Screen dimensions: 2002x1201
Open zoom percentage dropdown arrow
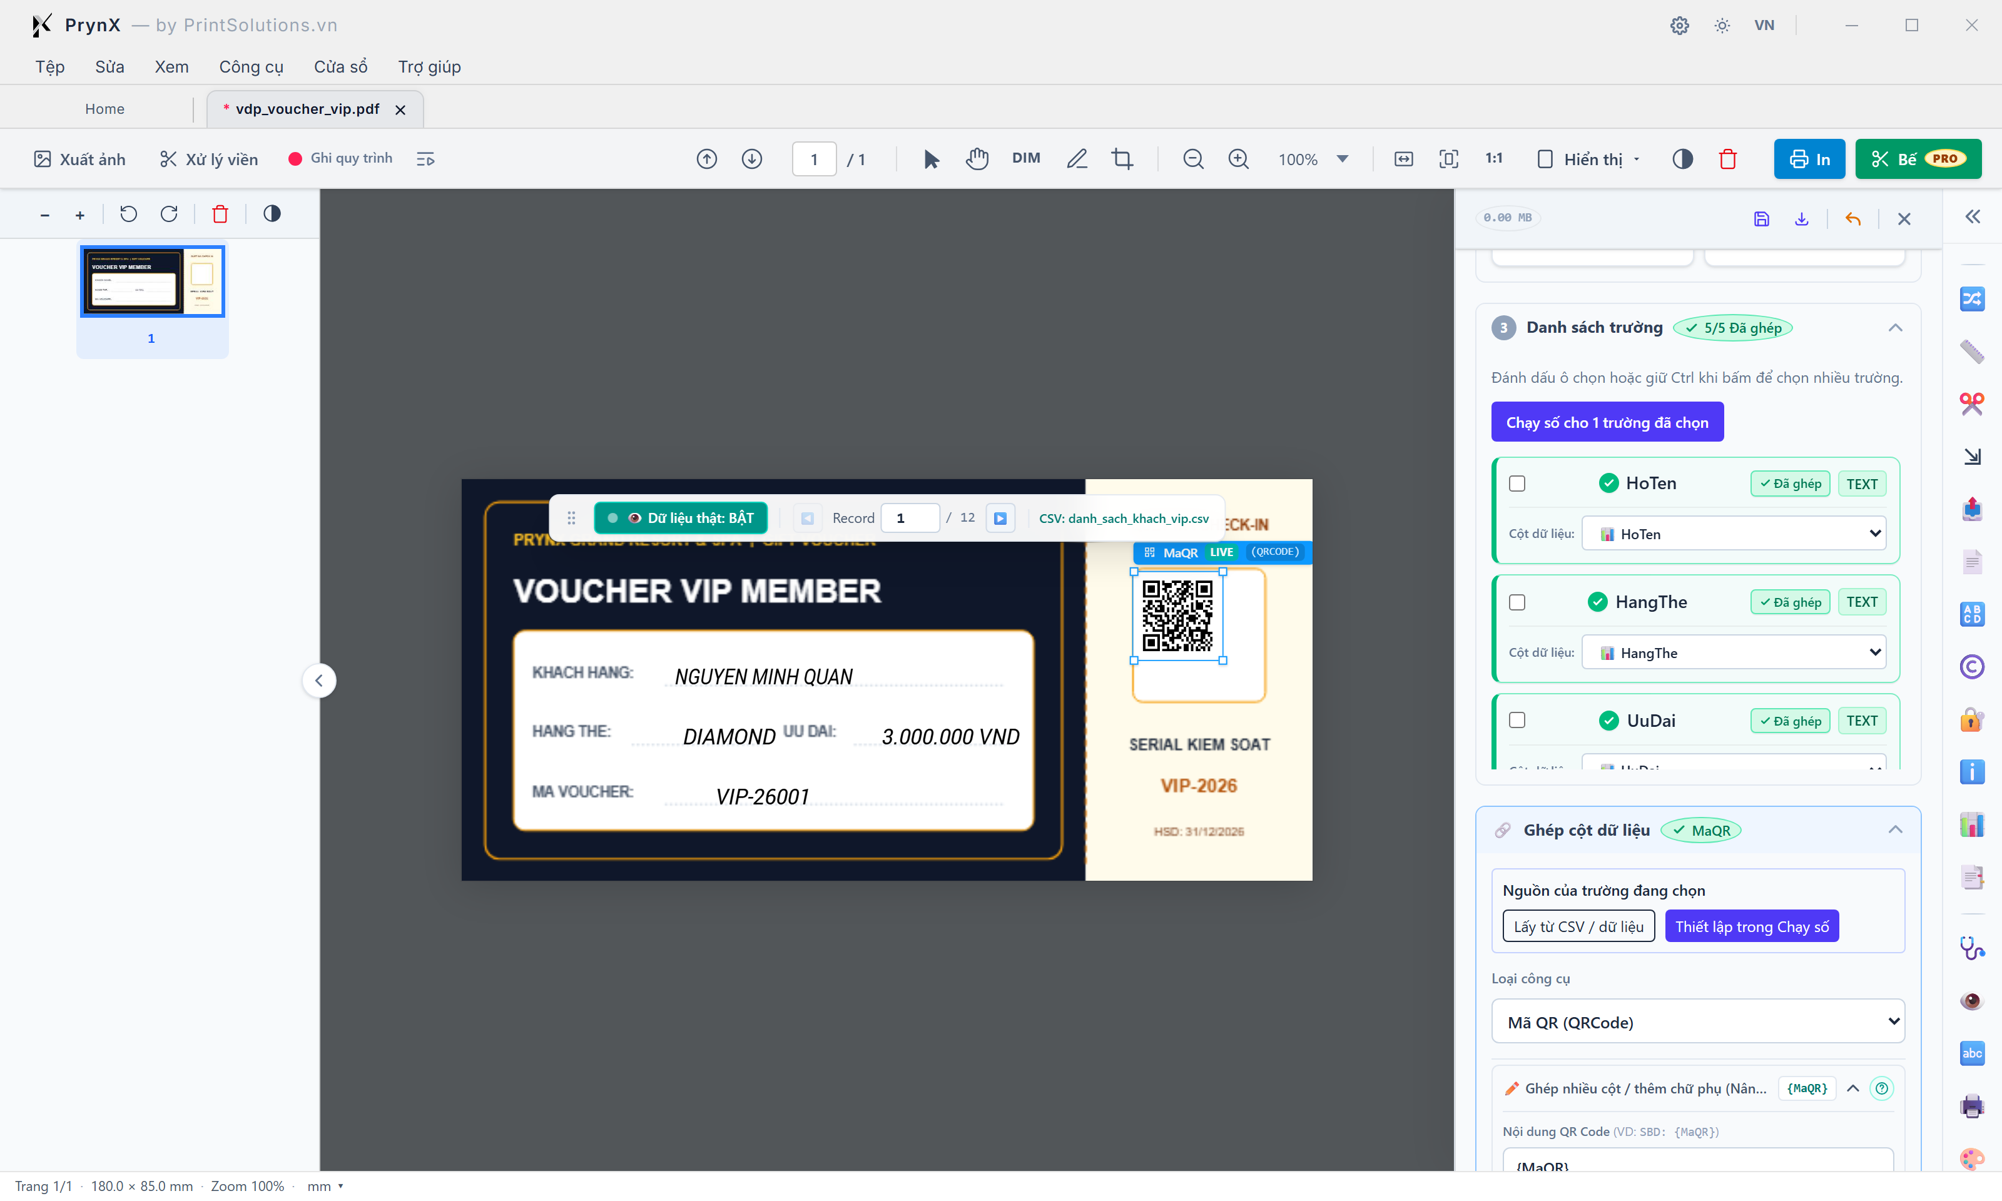click(1343, 159)
